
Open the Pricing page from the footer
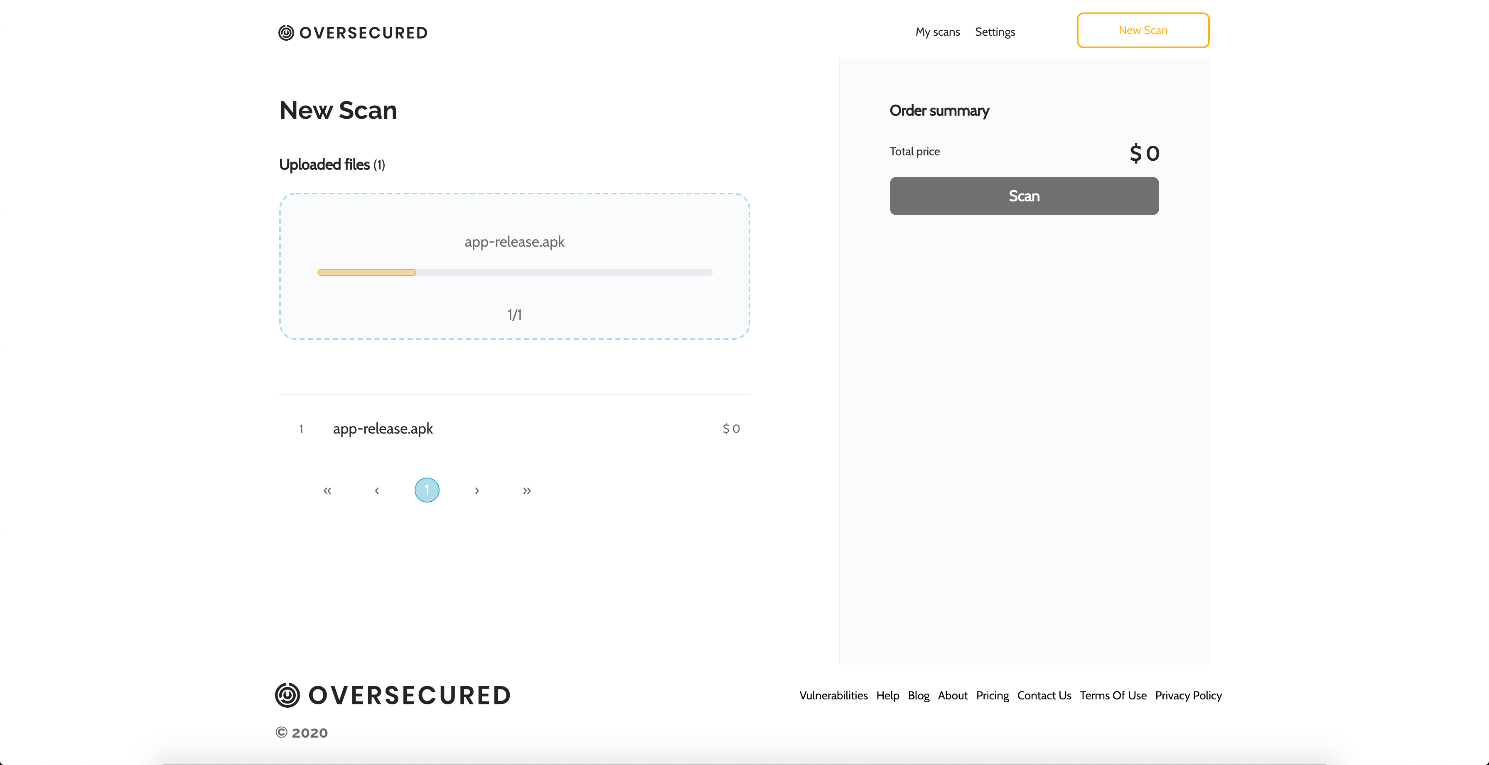992,695
